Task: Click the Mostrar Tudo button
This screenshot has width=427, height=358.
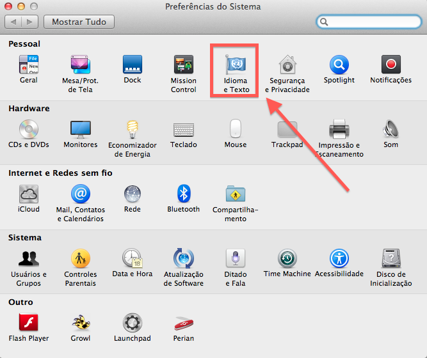Action: (x=79, y=22)
